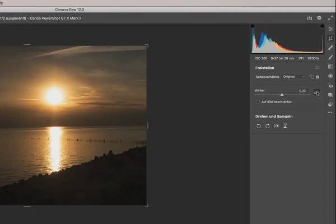Select the Adjustment Brush tool
336x224 pixels.
pyautogui.click(x=330, y=57)
